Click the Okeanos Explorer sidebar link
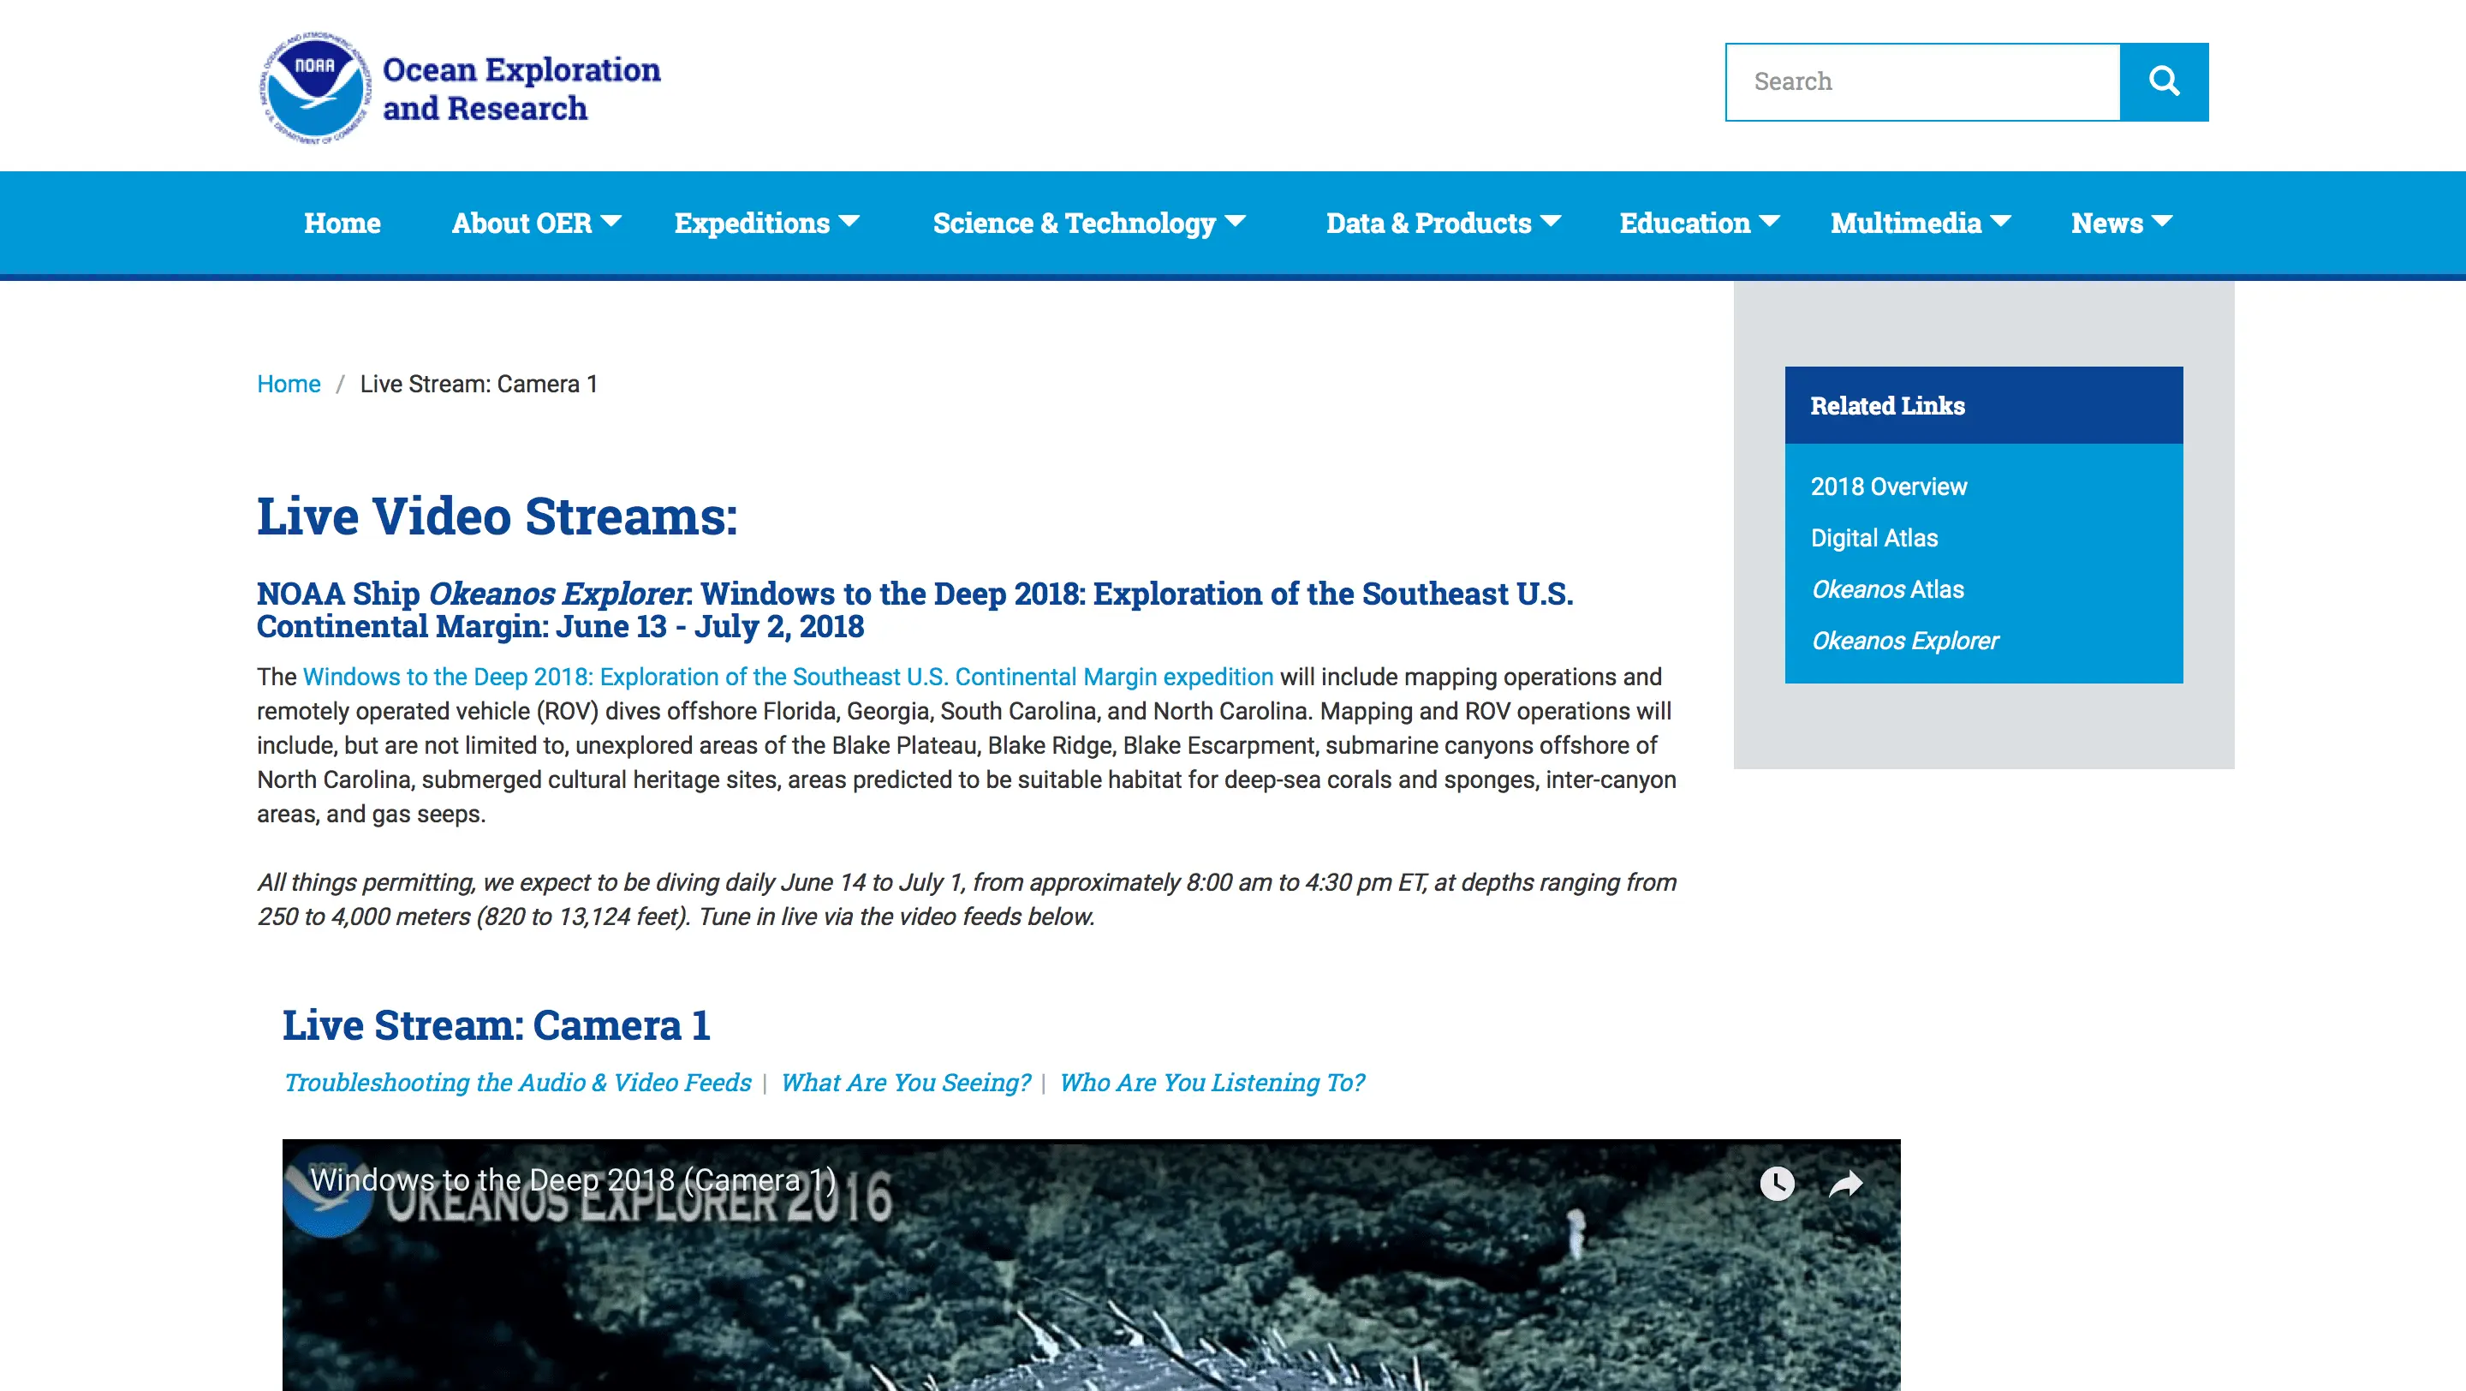2466x1391 pixels. coord(1904,641)
